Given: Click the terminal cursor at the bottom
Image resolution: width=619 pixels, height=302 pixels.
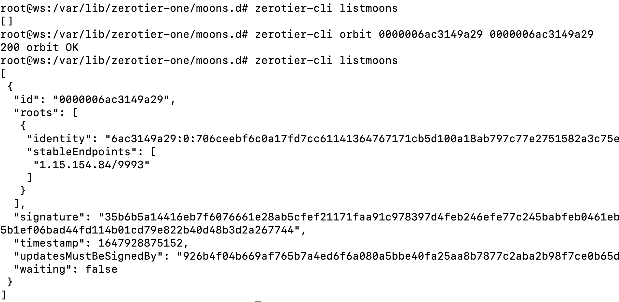Looking at the screenshot, I should (258, 301).
